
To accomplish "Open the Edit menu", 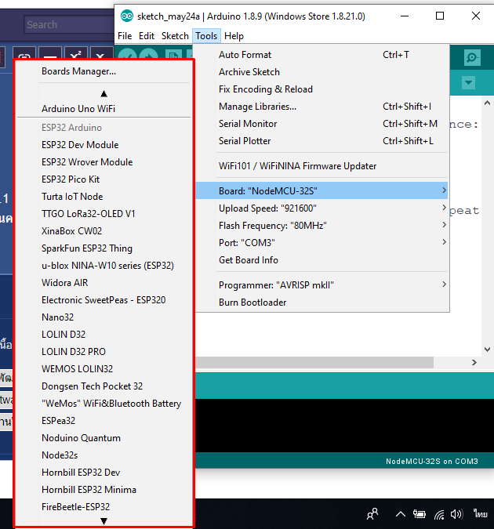I will (146, 36).
